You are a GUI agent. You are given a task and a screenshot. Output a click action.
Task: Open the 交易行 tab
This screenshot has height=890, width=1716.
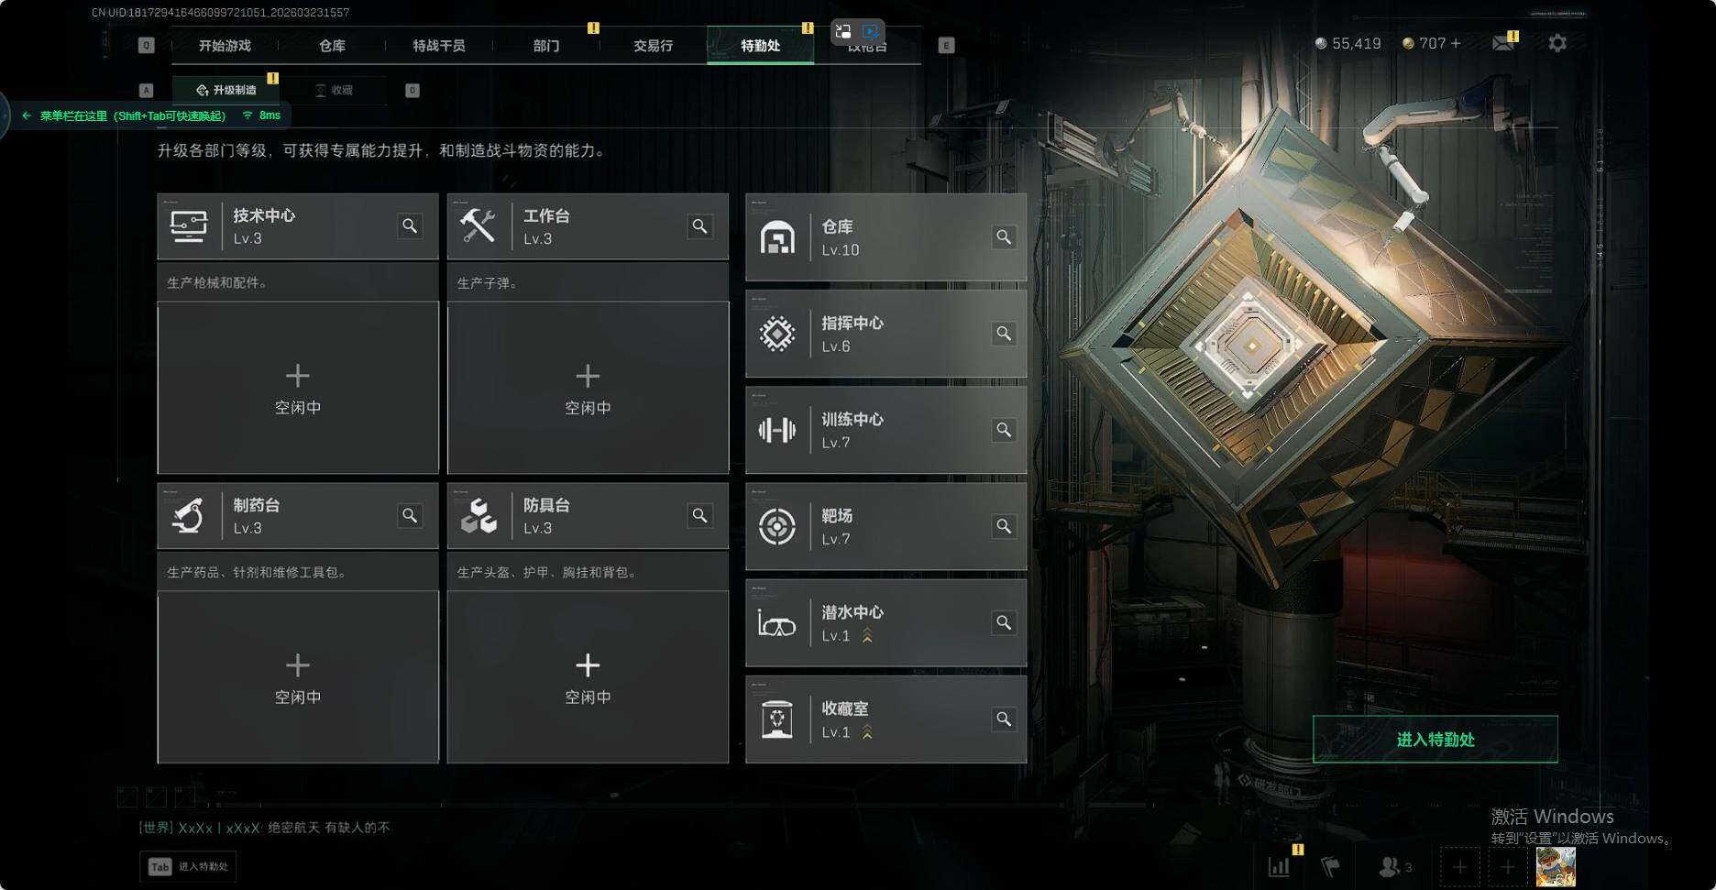coord(653,45)
